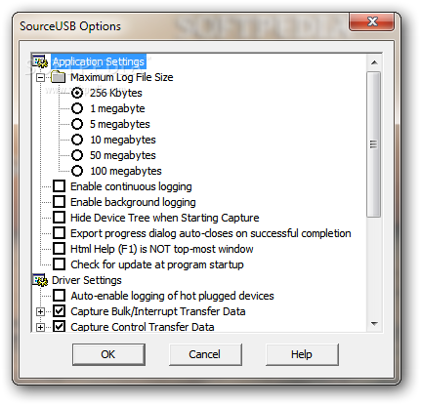Choose the 10 megabytes radio button
The image size is (421, 405).
tap(77, 140)
